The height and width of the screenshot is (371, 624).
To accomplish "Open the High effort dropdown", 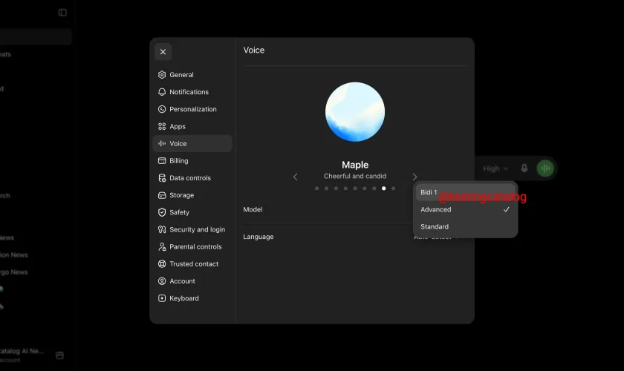I will pos(495,168).
